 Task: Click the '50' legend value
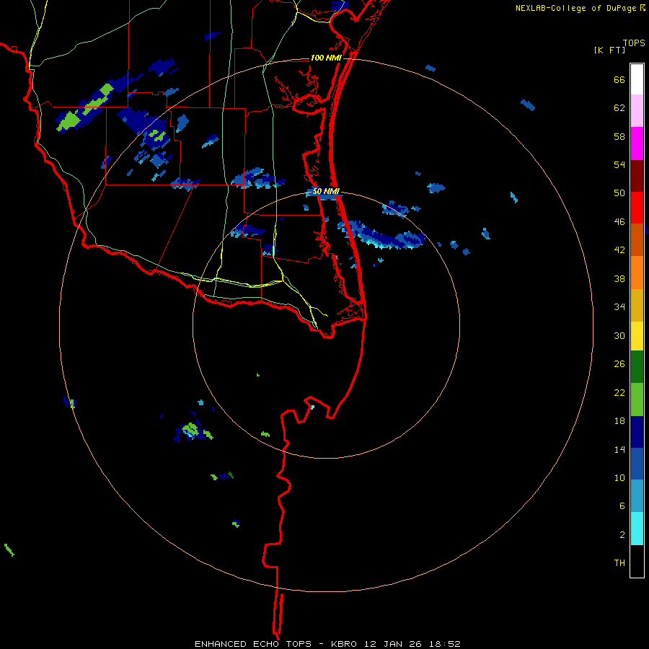[x=619, y=193]
